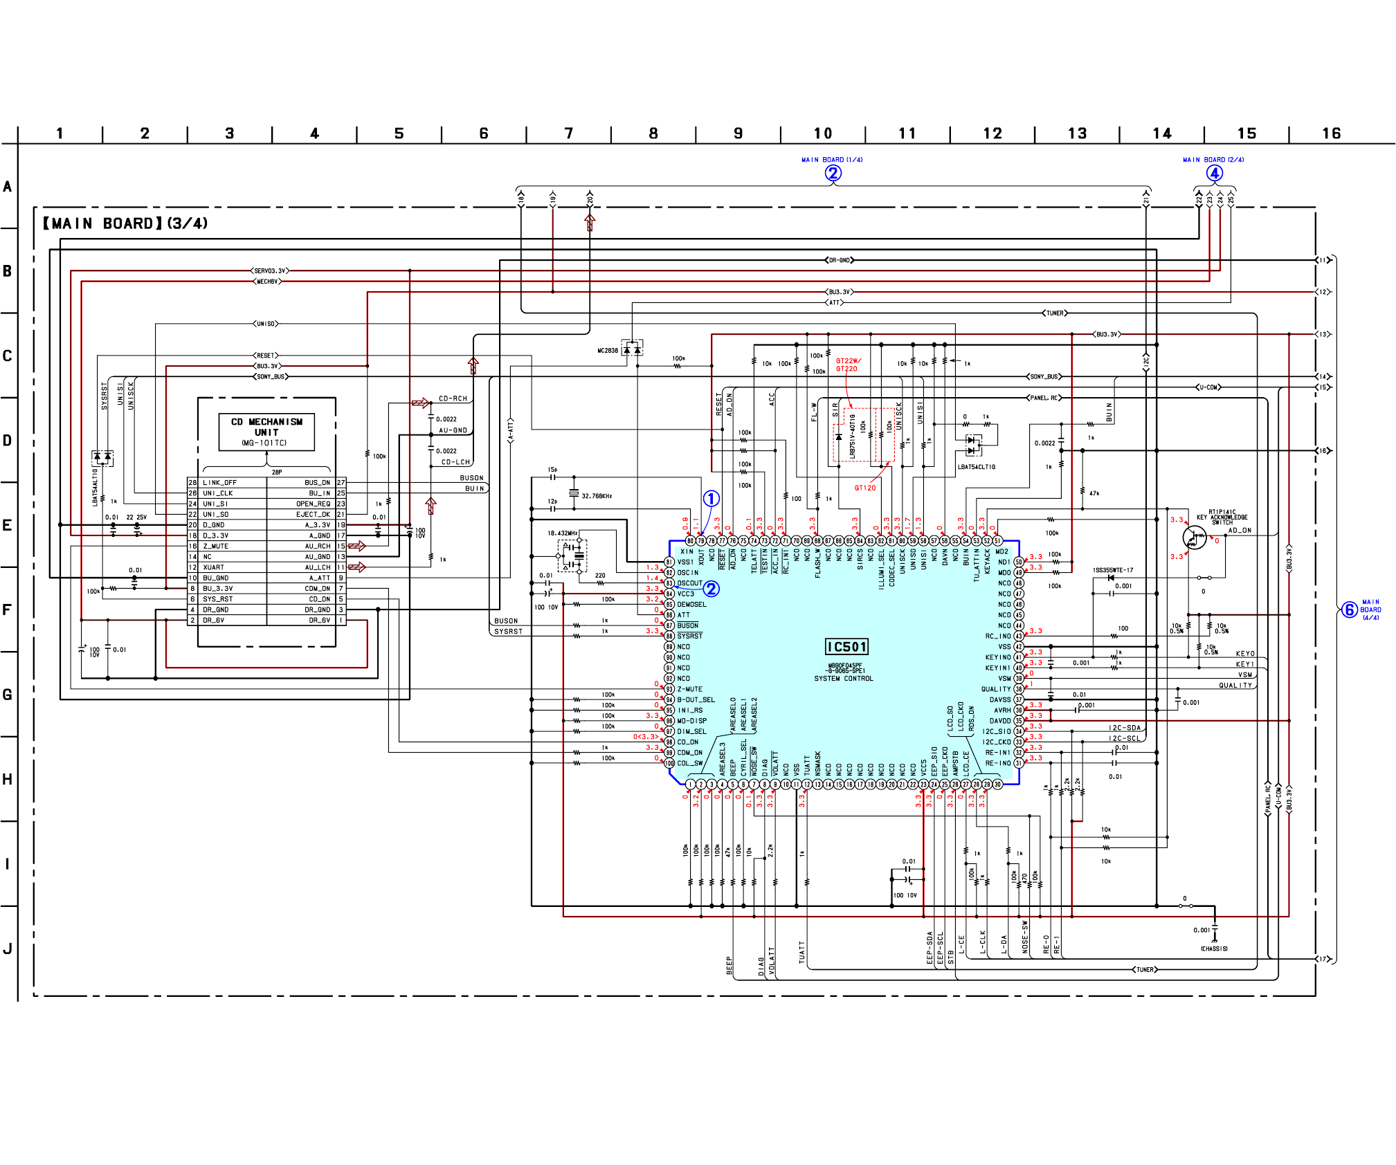Click column 10 in top grid ruler
The height and width of the screenshot is (1165, 1396).
coord(823,134)
